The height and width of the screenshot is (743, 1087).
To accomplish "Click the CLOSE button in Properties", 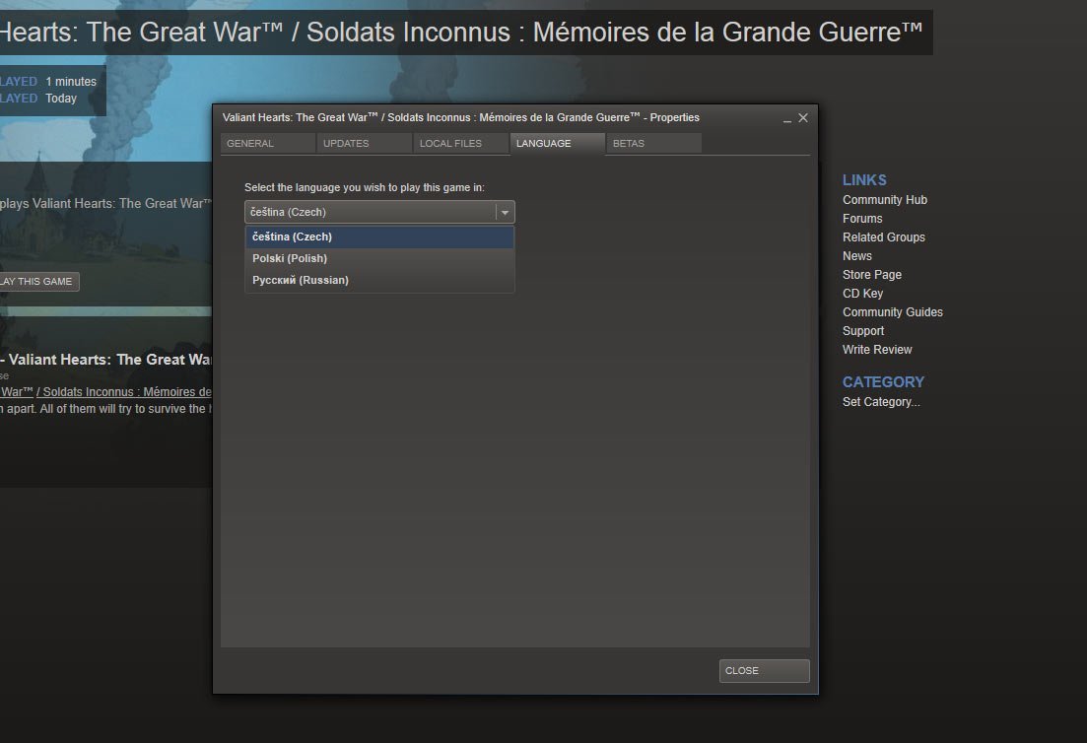I will click(x=764, y=671).
